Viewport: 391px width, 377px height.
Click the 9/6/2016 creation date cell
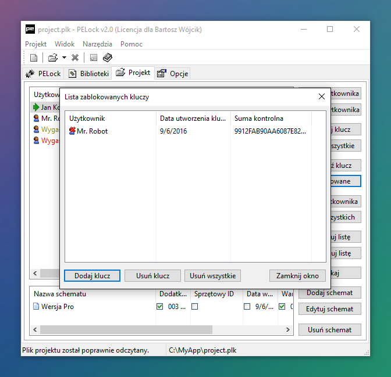tap(173, 131)
